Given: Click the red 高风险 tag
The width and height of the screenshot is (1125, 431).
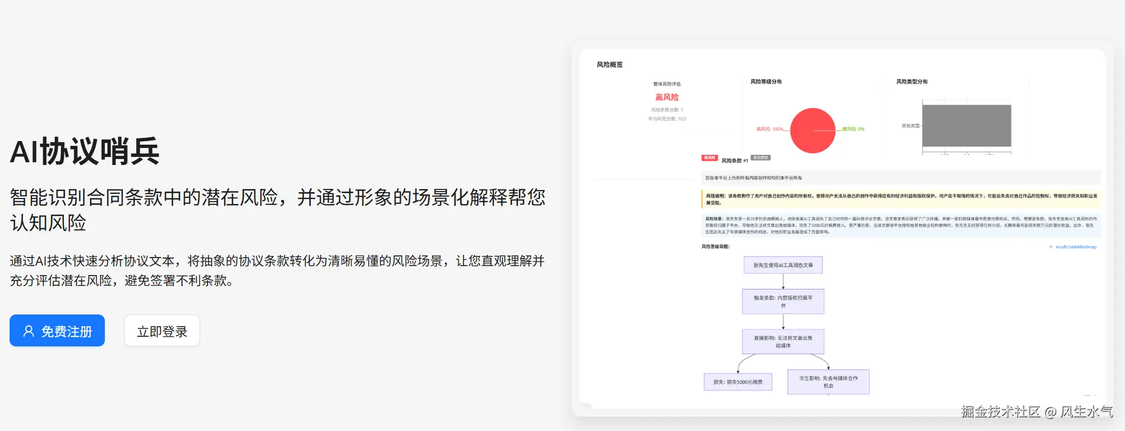Looking at the screenshot, I should point(709,158).
